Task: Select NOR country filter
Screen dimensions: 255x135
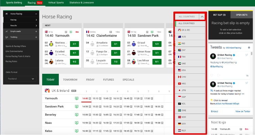Action: (190, 117)
